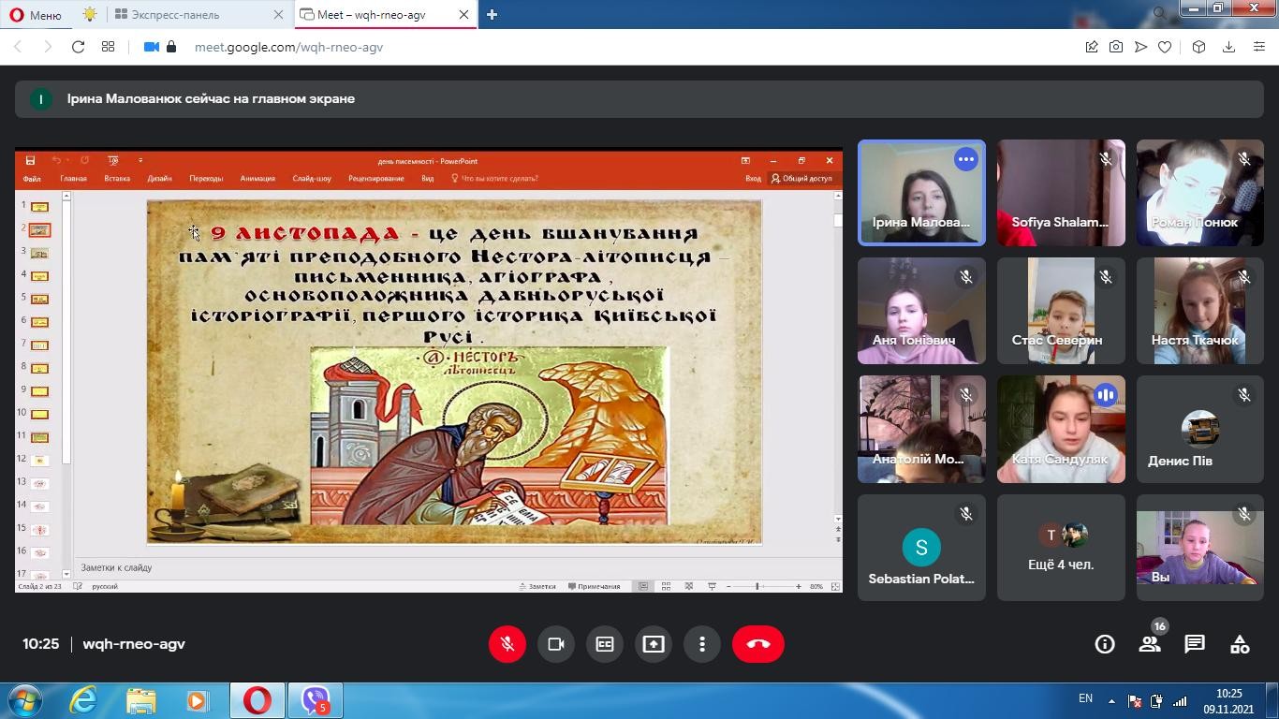
Task: Open camera permission icon in address bar
Action: point(151,47)
